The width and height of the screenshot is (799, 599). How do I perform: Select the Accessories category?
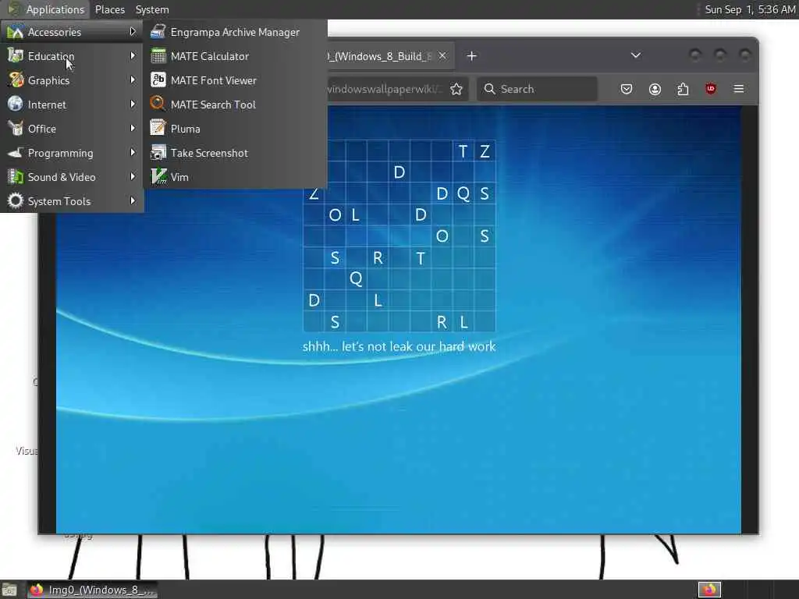click(72, 32)
